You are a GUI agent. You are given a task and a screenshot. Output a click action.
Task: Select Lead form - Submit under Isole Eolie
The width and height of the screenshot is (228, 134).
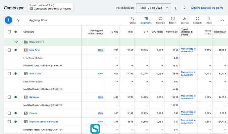[x=33, y=58]
